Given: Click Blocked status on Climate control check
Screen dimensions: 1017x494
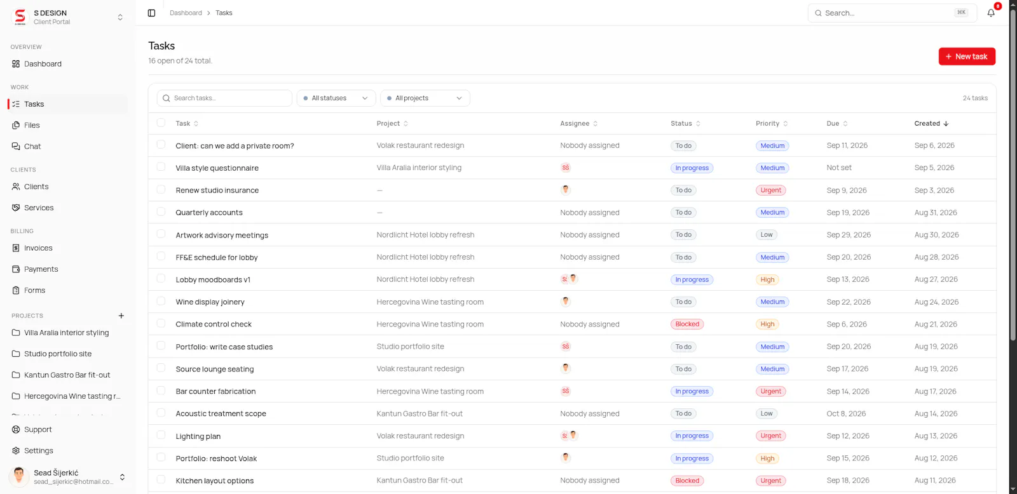Looking at the screenshot, I should coord(687,324).
